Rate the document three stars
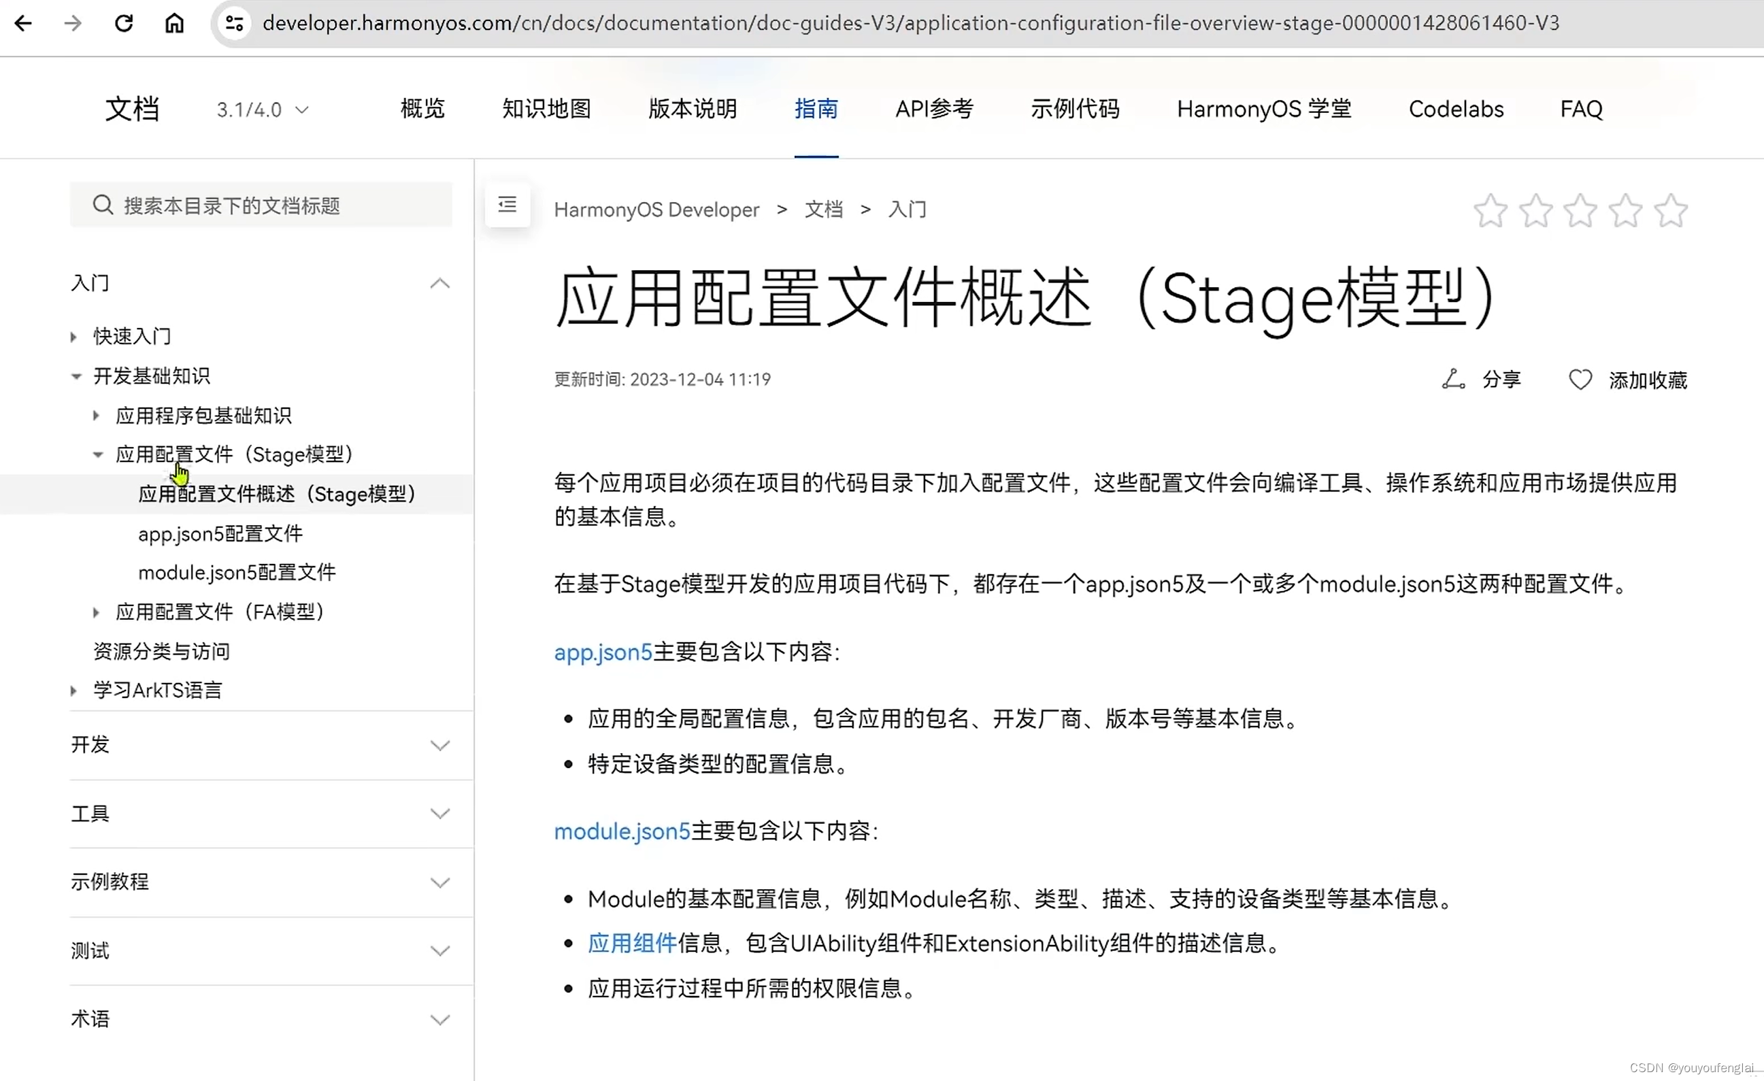 (x=1580, y=210)
